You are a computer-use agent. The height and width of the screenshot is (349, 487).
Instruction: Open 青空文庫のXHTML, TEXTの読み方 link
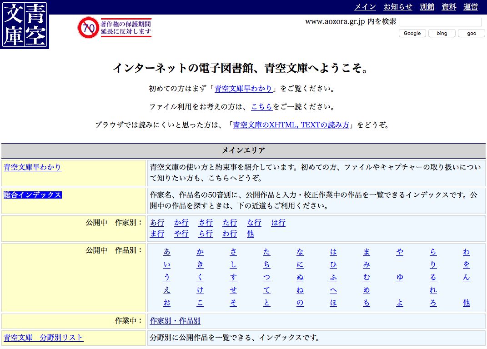[291, 125]
